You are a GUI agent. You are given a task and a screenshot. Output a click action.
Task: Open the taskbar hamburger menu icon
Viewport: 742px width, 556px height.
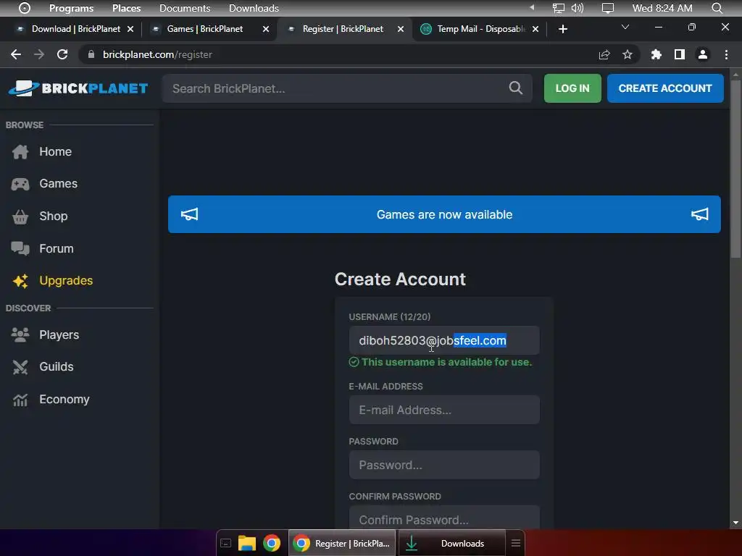(516, 543)
